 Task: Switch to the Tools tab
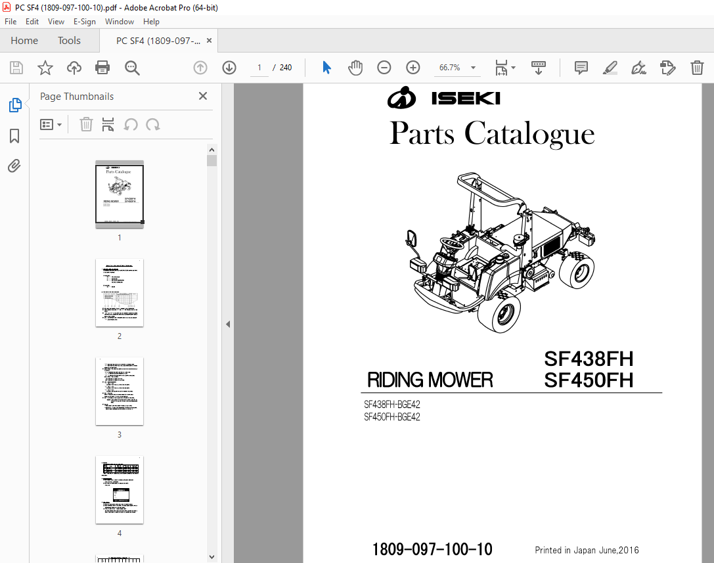pyautogui.click(x=69, y=41)
